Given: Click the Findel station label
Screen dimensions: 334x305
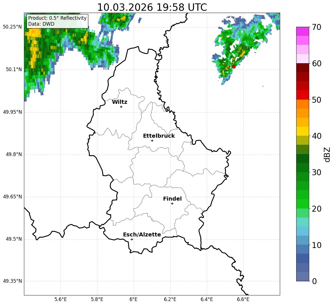Looking at the screenshot, I should (172, 199).
